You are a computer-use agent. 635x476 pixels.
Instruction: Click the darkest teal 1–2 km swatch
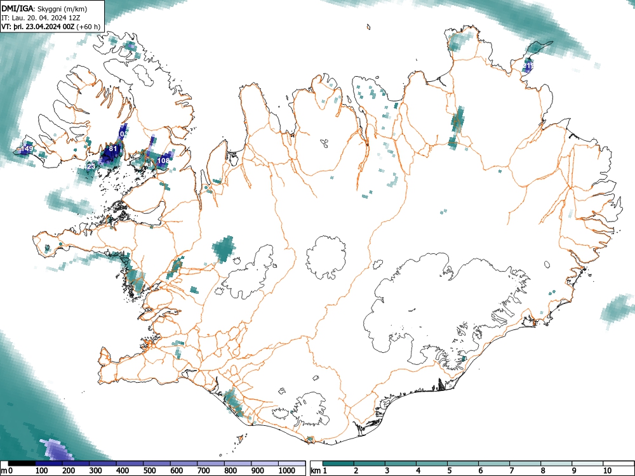(x=338, y=463)
